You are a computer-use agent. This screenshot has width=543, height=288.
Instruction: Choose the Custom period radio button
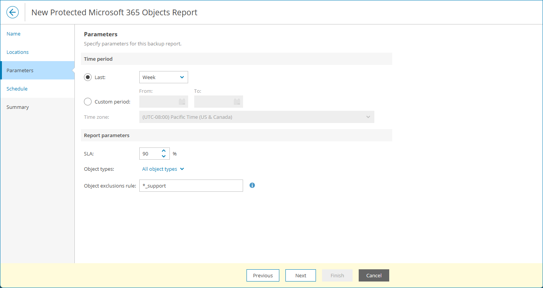88,101
